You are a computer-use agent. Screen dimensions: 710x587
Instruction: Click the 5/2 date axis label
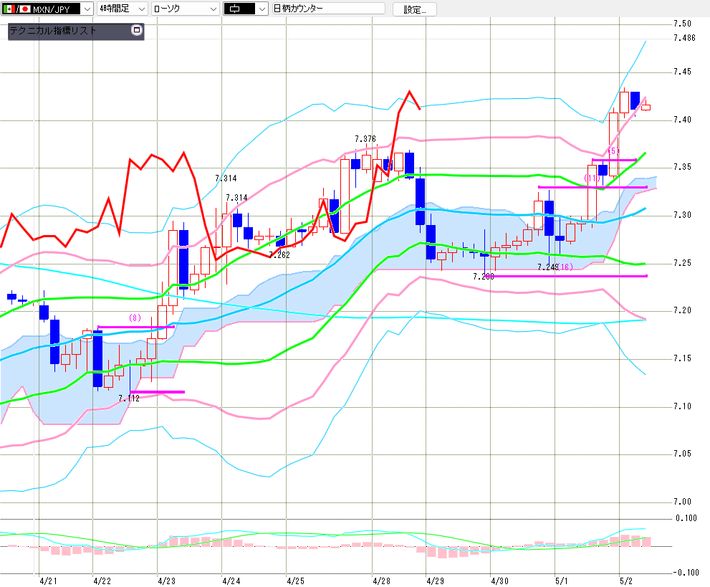coord(625,581)
